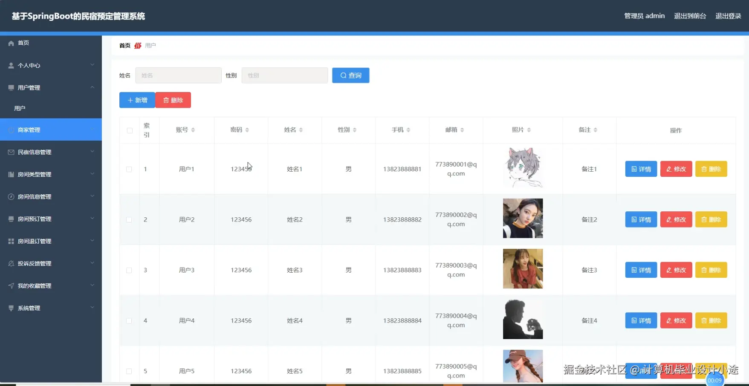Expand the 系统管理 chevron

pos(93,308)
